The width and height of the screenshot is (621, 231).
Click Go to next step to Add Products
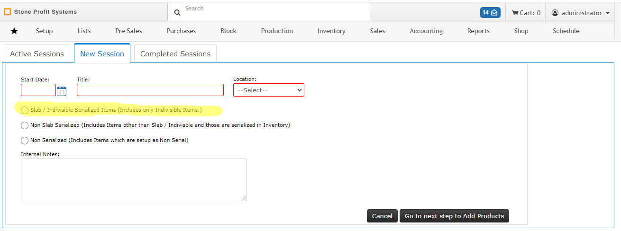[454, 216]
